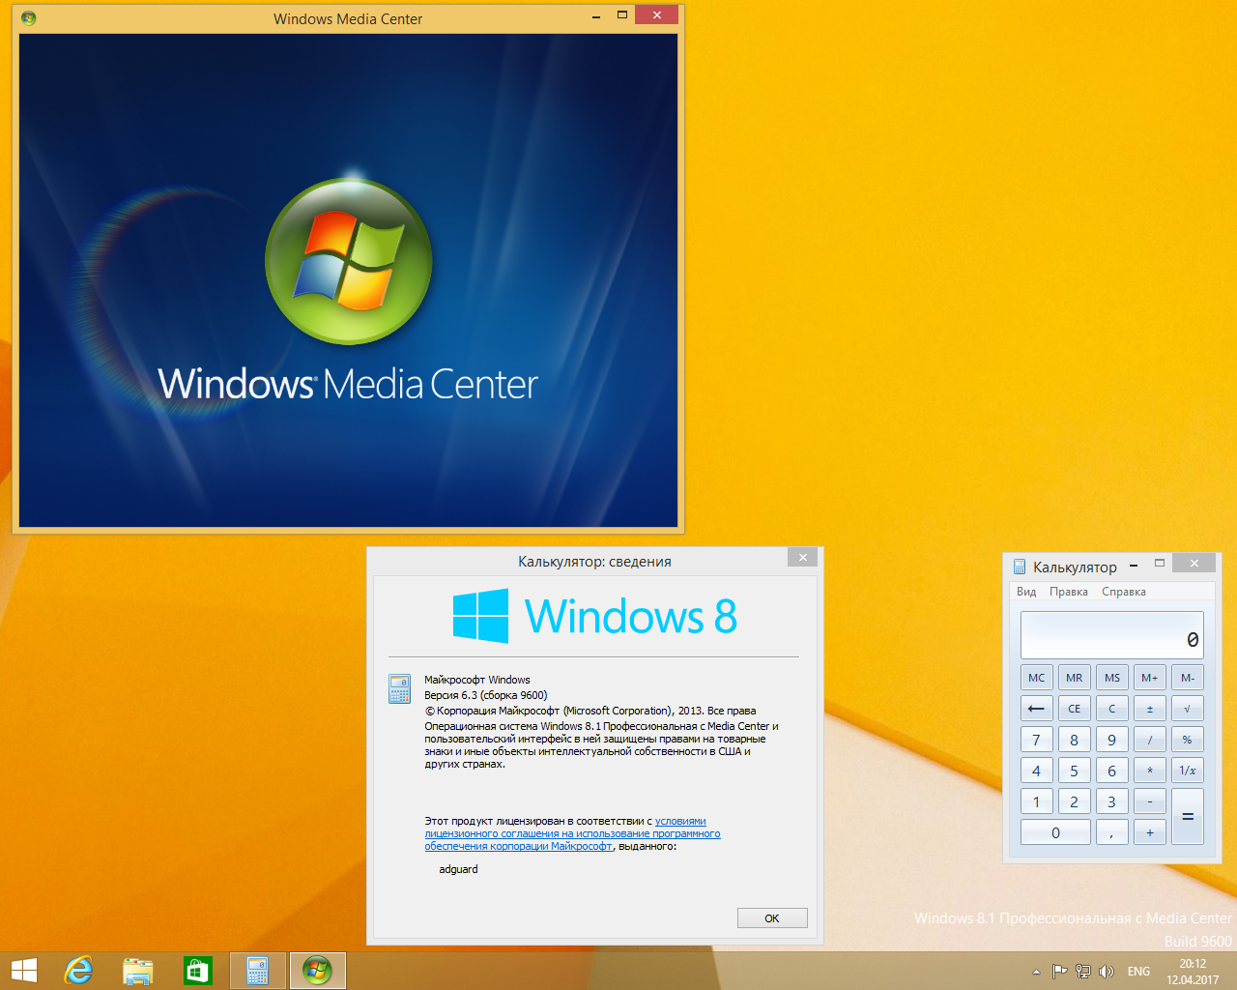Click M- memory subtract key
The height and width of the screenshot is (990, 1237).
(x=1188, y=678)
